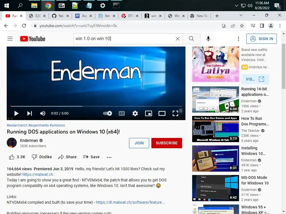Screen dimensions: 286x214
Task: Skip to the next video
Action: [30, 113]
